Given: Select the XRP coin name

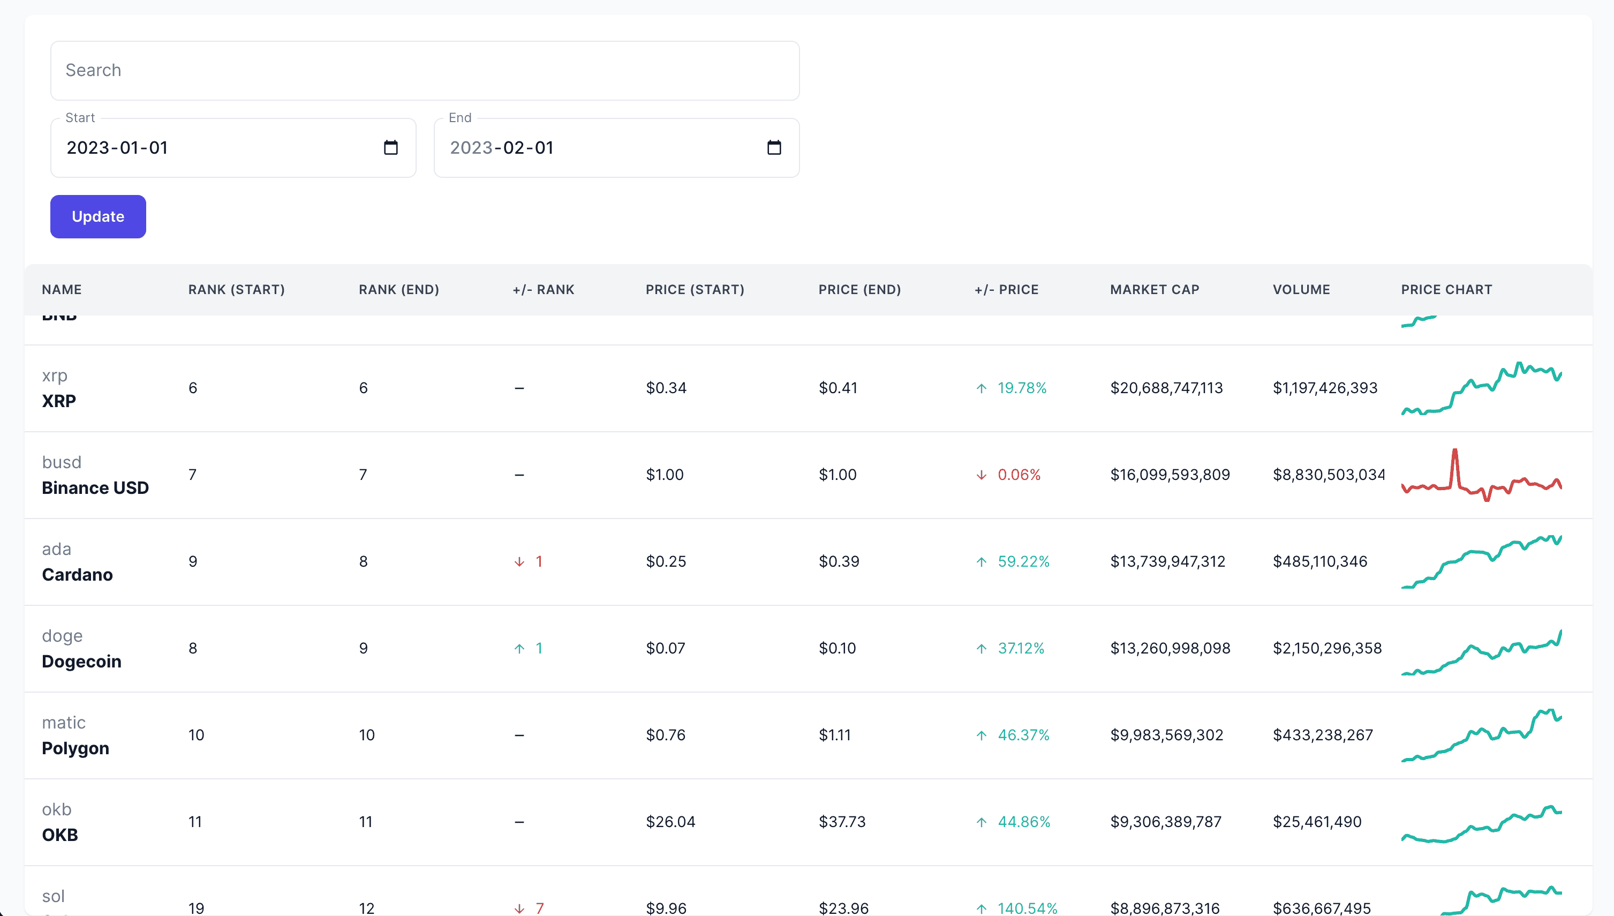Looking at the screenshot, I should point(59,401).
